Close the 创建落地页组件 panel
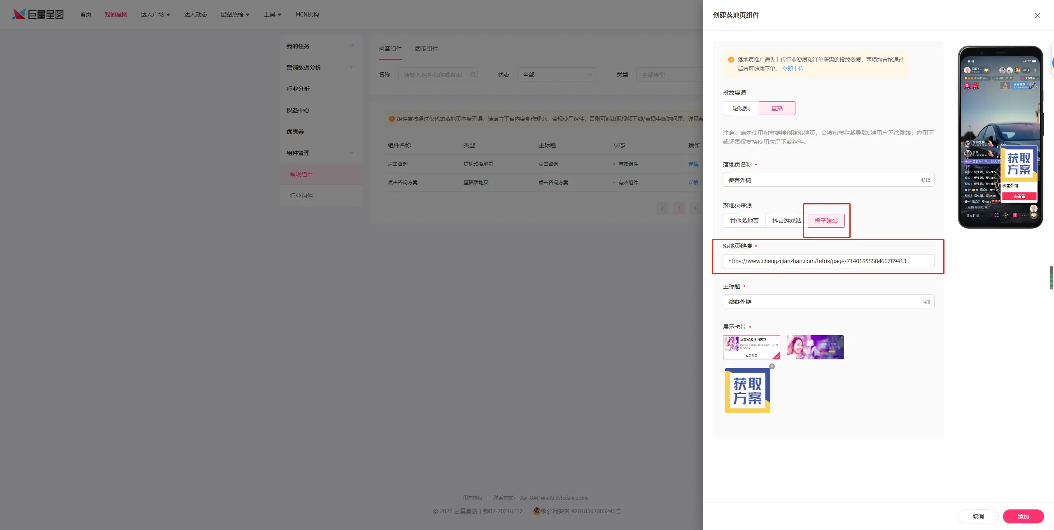 (1037, 16)
